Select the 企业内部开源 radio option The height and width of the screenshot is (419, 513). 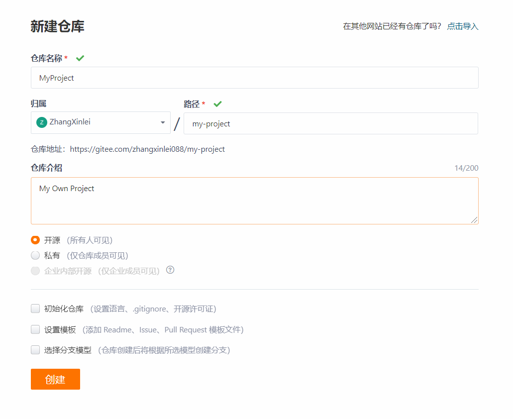click(35, 271)
